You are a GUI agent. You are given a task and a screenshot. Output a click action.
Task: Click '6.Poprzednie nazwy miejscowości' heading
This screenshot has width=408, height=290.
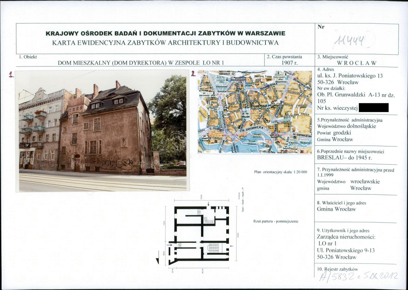350,151
